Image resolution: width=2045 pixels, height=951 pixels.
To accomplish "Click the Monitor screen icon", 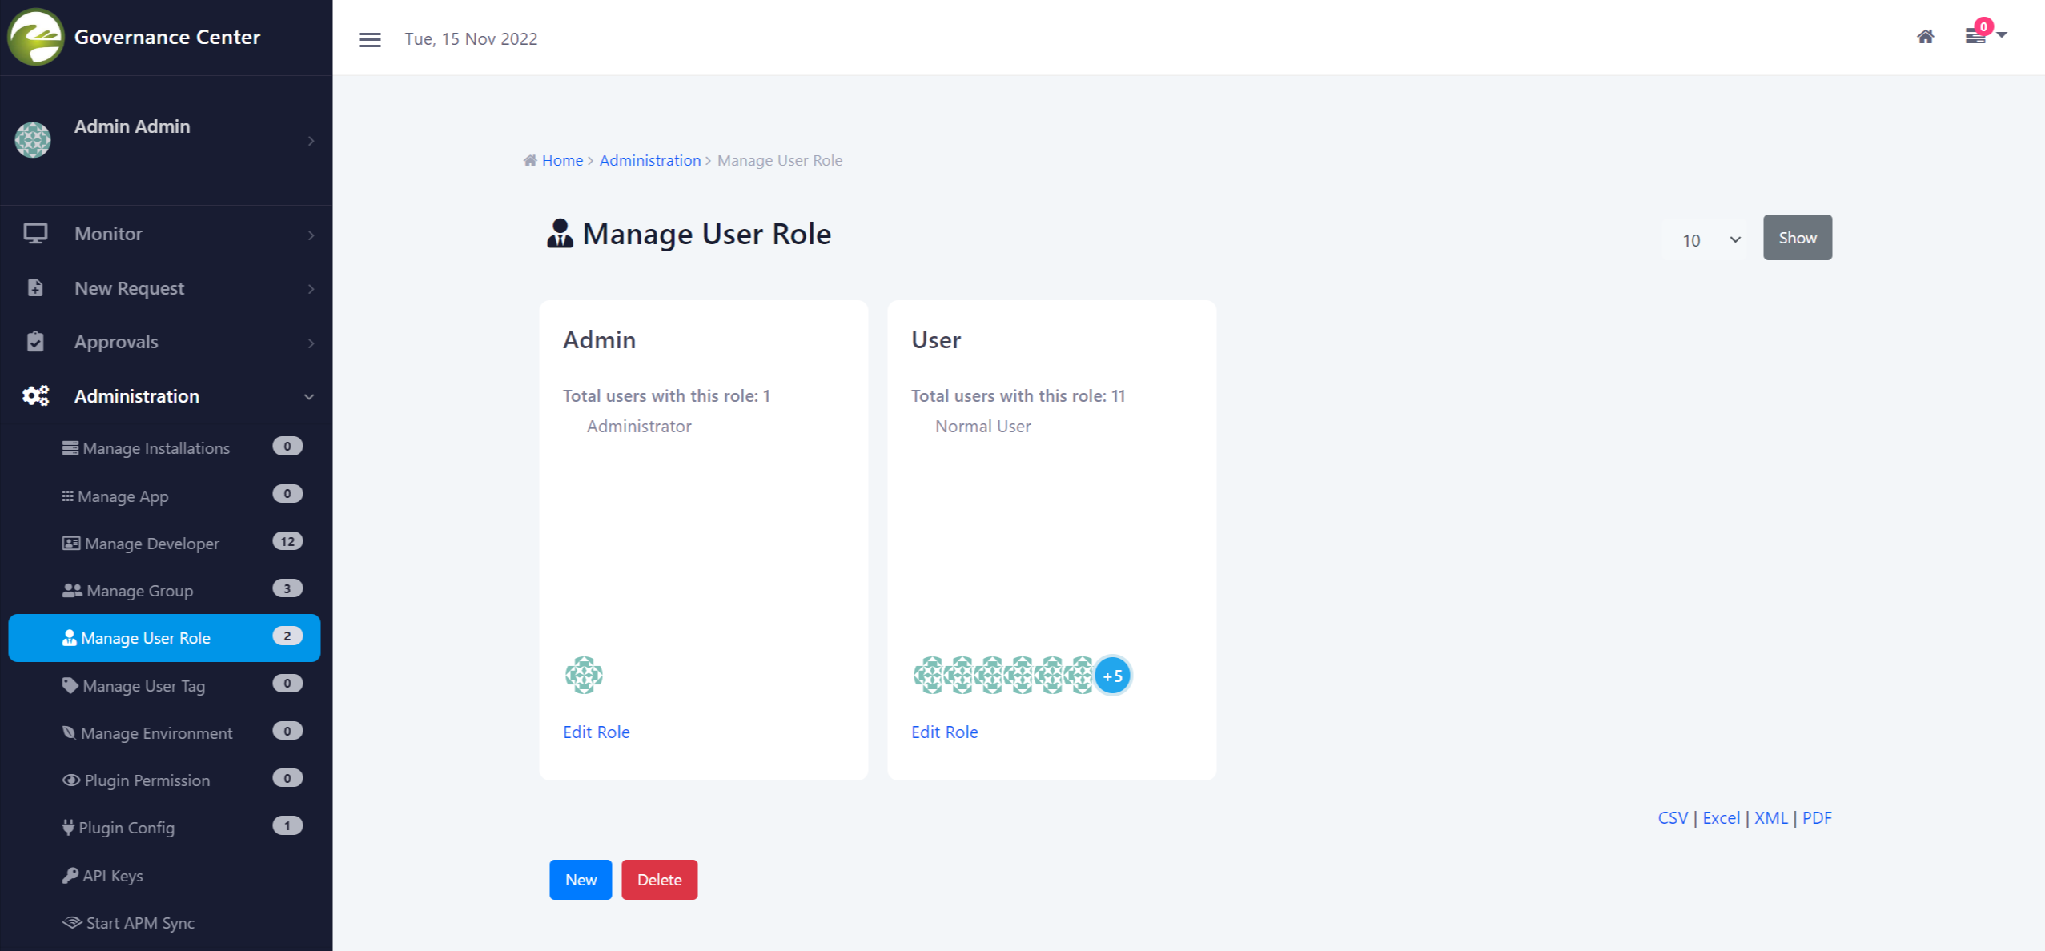I will tap(35, 233).
